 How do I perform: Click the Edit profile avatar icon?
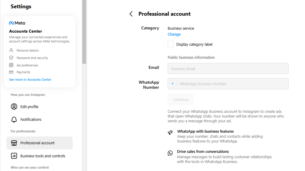(x=14, y=107)
